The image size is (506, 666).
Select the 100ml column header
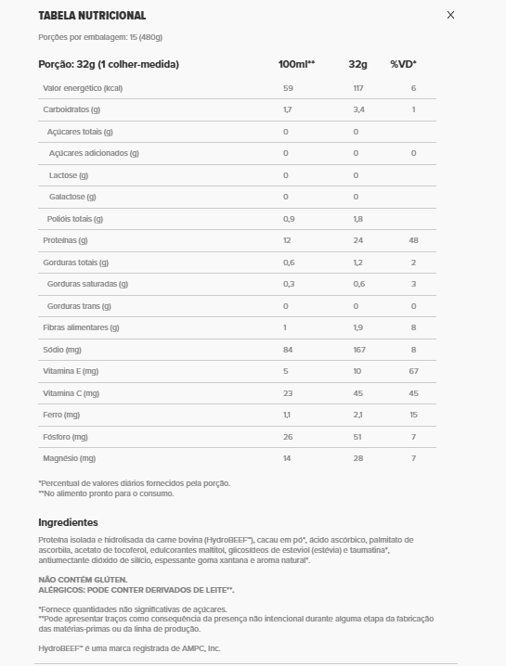296,64
